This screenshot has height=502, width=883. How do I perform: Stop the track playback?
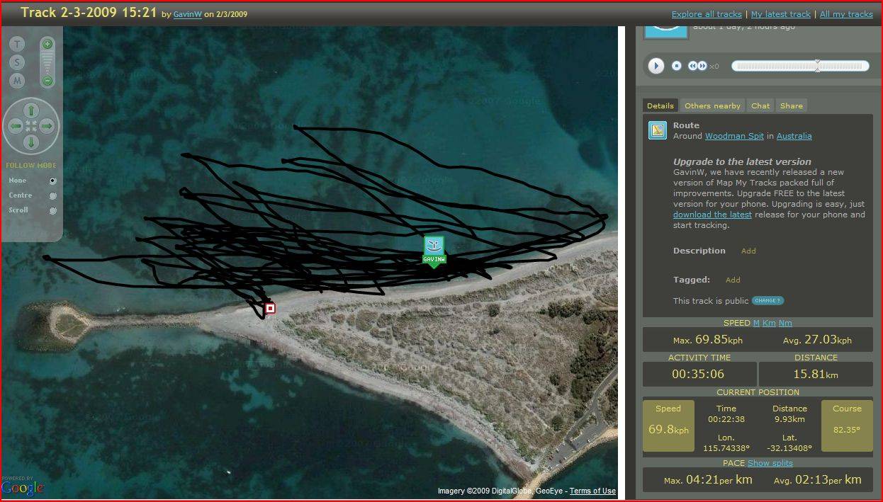(x=677, y=66)
